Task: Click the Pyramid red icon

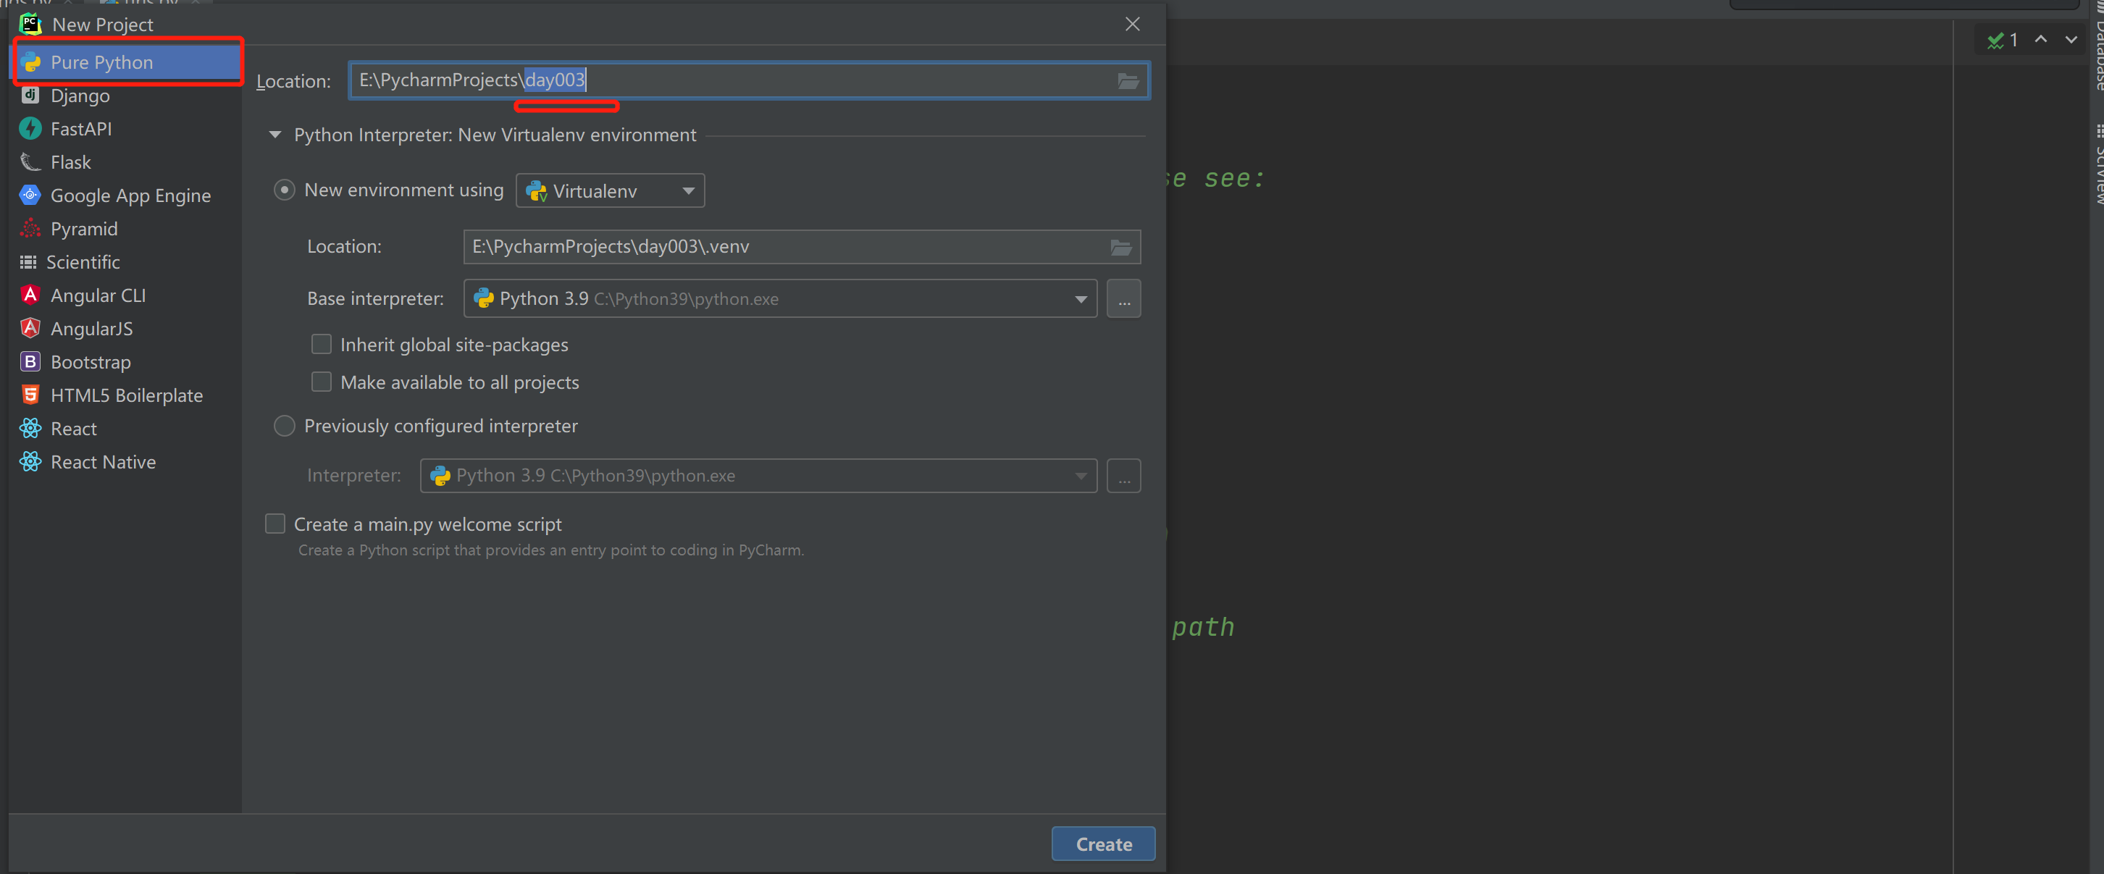Action: [30, 229]
